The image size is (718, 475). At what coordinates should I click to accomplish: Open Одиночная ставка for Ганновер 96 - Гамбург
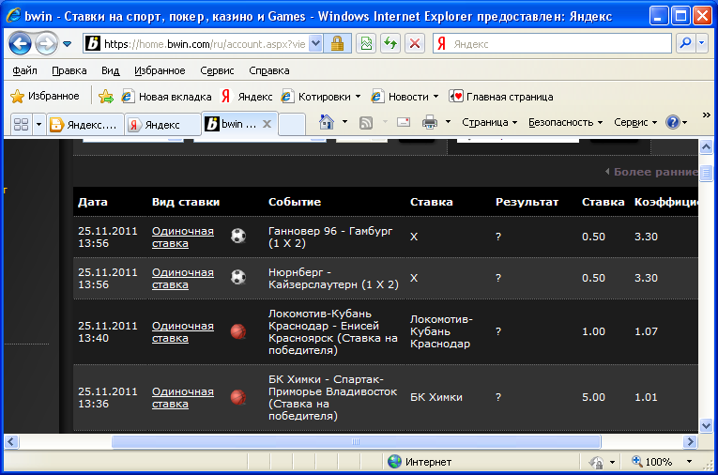[x=183, y=237]
